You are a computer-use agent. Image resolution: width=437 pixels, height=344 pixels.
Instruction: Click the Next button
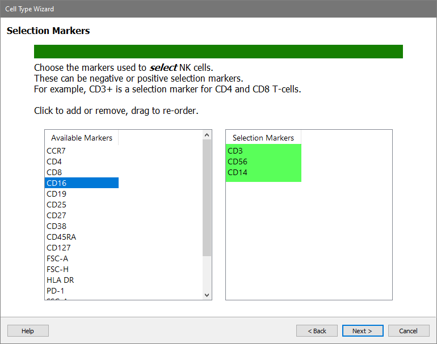363,331
